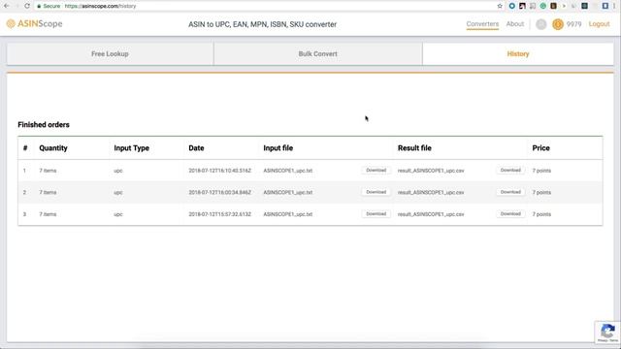Image resolution: width=621 pixels, height=349 pixels.
Task: Click the Quantity column header
Action: click(53, 148)
